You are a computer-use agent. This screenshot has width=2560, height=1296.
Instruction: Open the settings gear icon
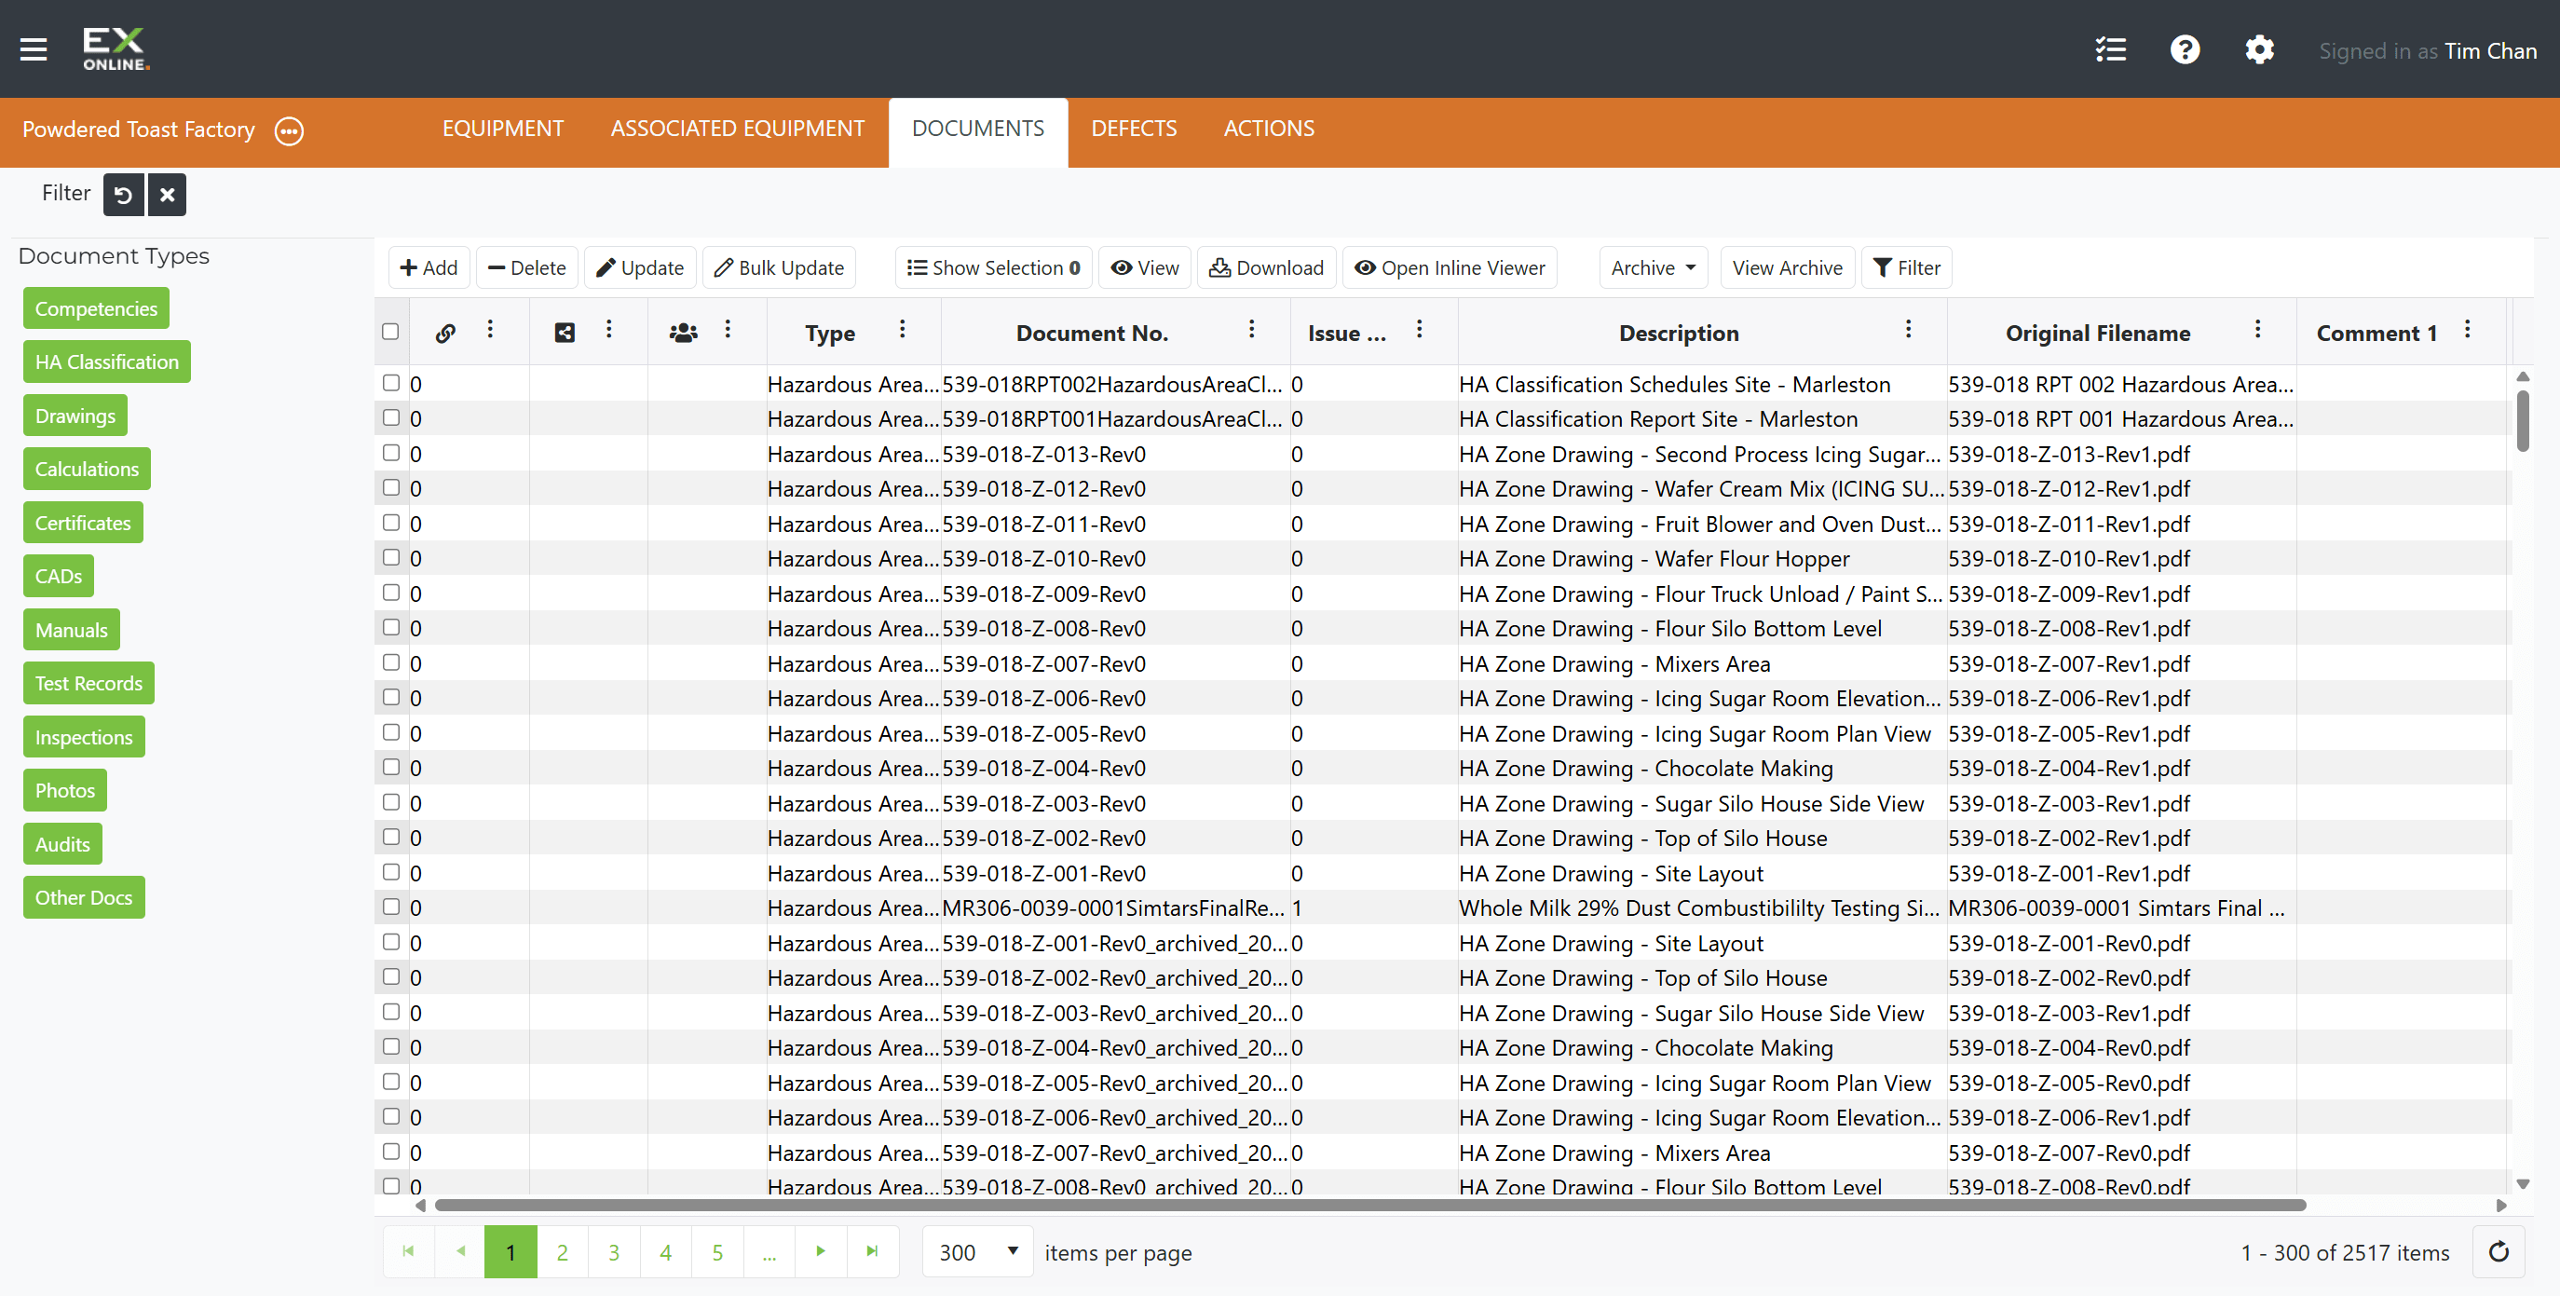[x=2259, y=49]
